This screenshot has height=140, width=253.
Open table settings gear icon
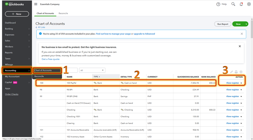(x=241, y=72)
